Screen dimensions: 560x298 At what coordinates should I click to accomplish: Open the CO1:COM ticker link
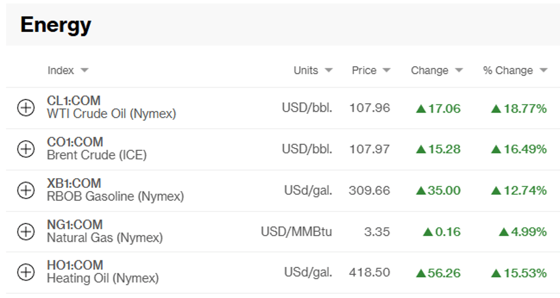pos(75,141)
